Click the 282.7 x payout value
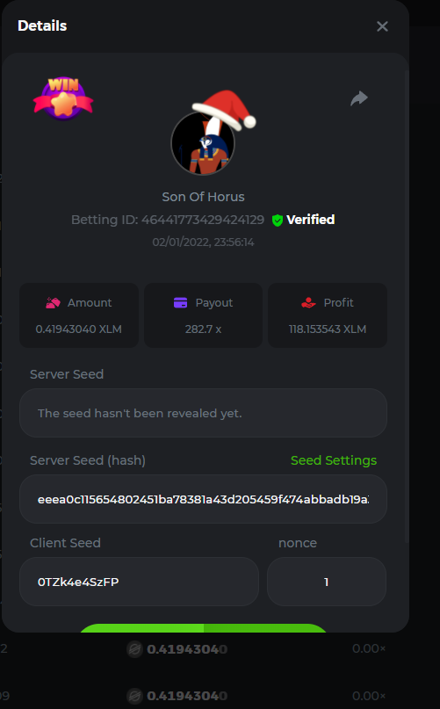The image size is (440, 709). click(x=203, y=329)
